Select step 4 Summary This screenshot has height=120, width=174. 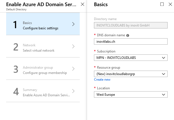[x=43, y=91]
